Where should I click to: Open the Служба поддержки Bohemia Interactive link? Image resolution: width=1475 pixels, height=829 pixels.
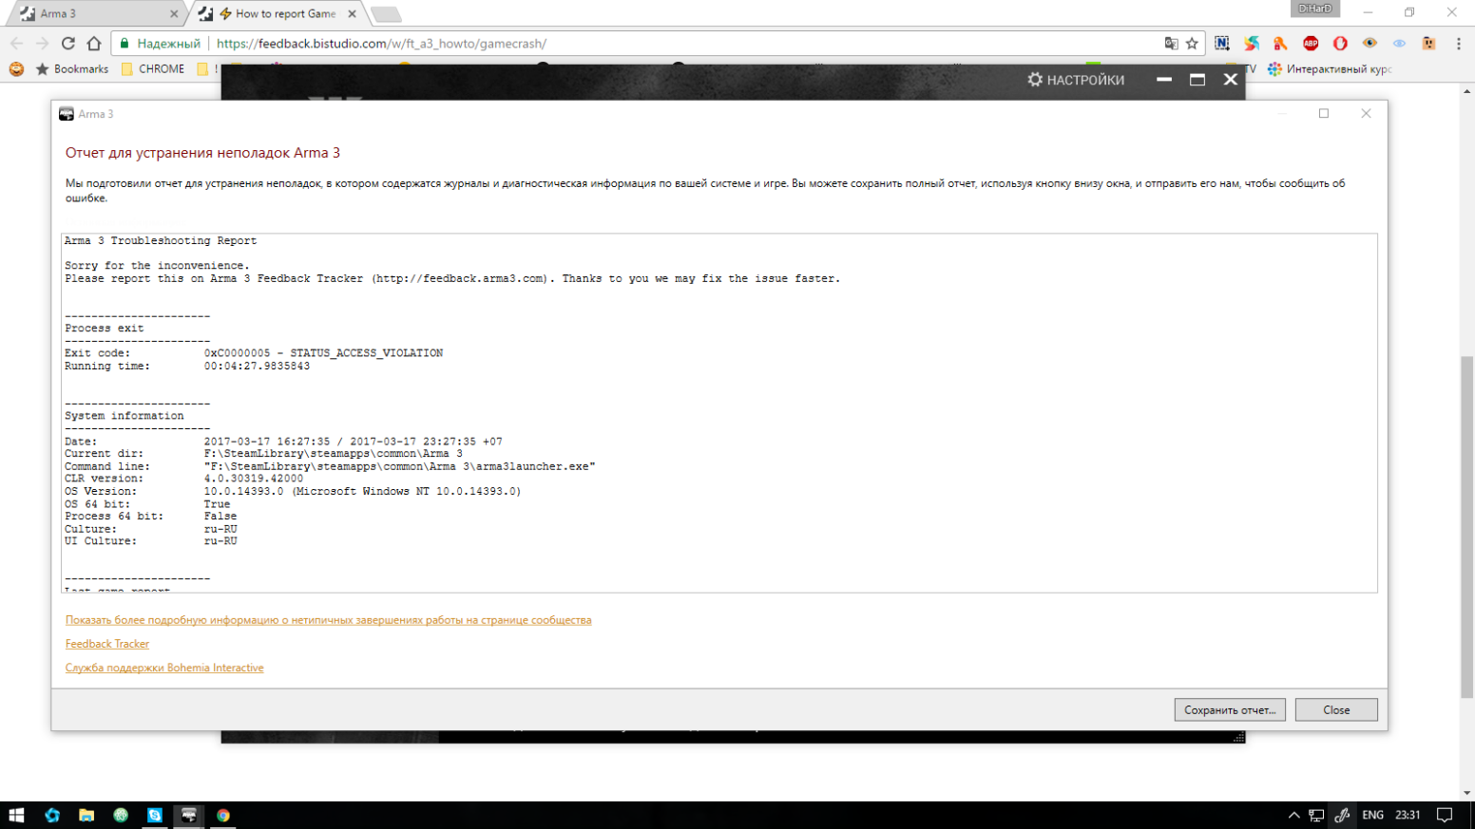point(164,668)
